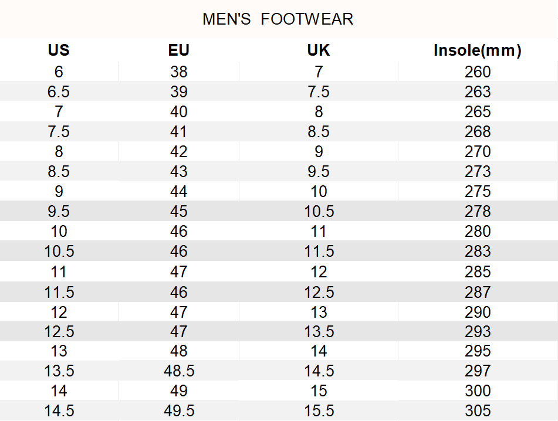The image size is (558, 421).
Task: Click UK size 11.5 cell
Action: pos(319,252)
